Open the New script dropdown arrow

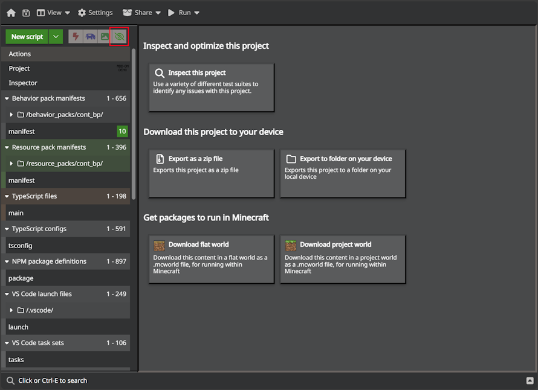(56, 36)
